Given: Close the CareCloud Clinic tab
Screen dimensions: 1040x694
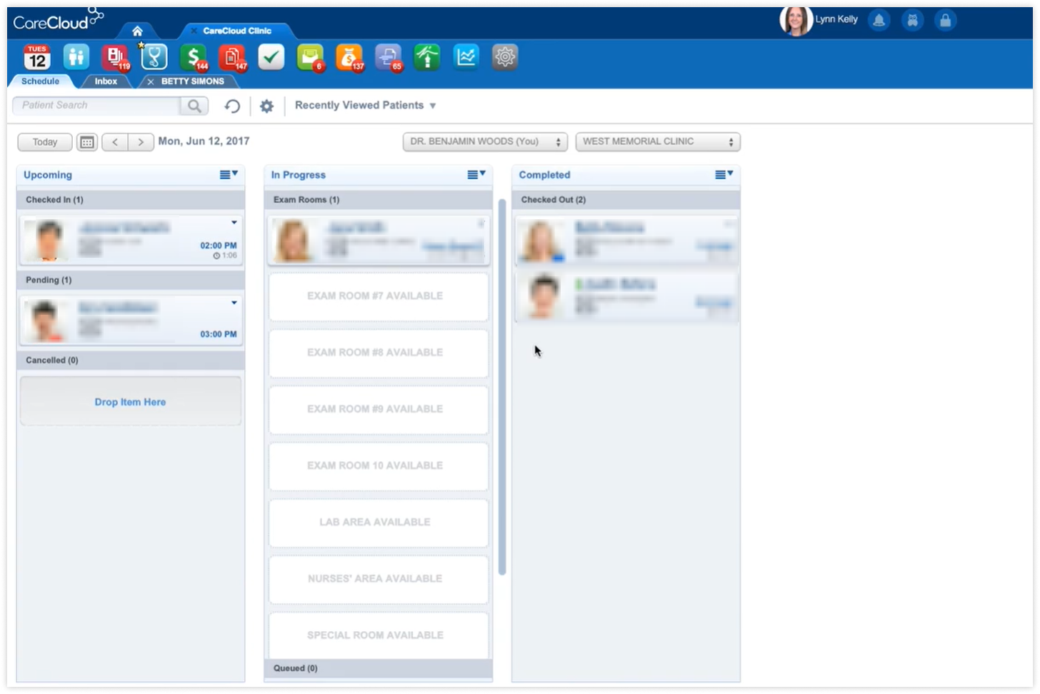Looking at the screenshot, I should pos(194,31).
